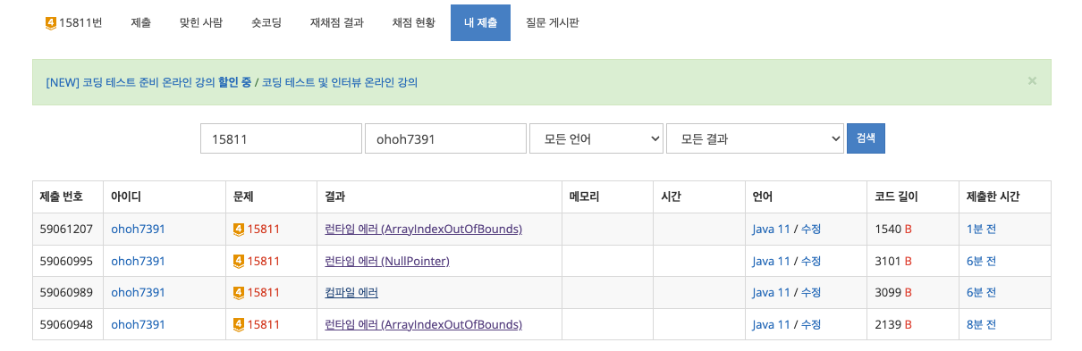Screen dimensions: 1082x351
Task: Focus the problem number field containing 15811
Action: click(x=280, y=138)
